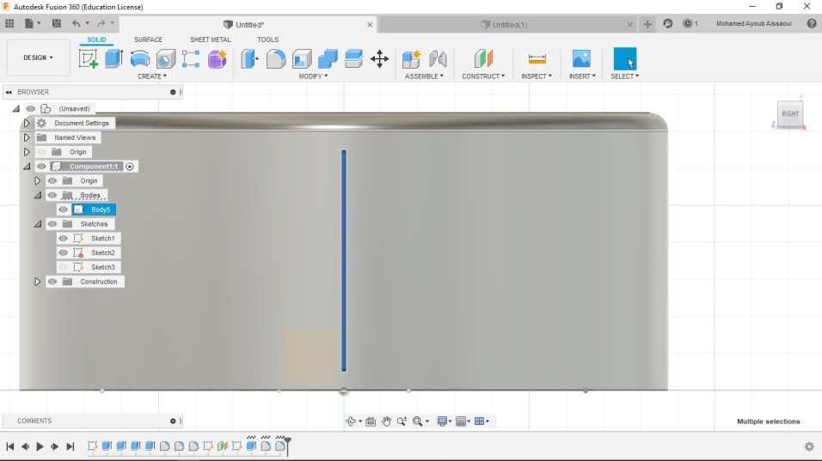Viewport: 822px width, 461px height.
Task: Expand the Document Settings node
Action: coord(27,123)
